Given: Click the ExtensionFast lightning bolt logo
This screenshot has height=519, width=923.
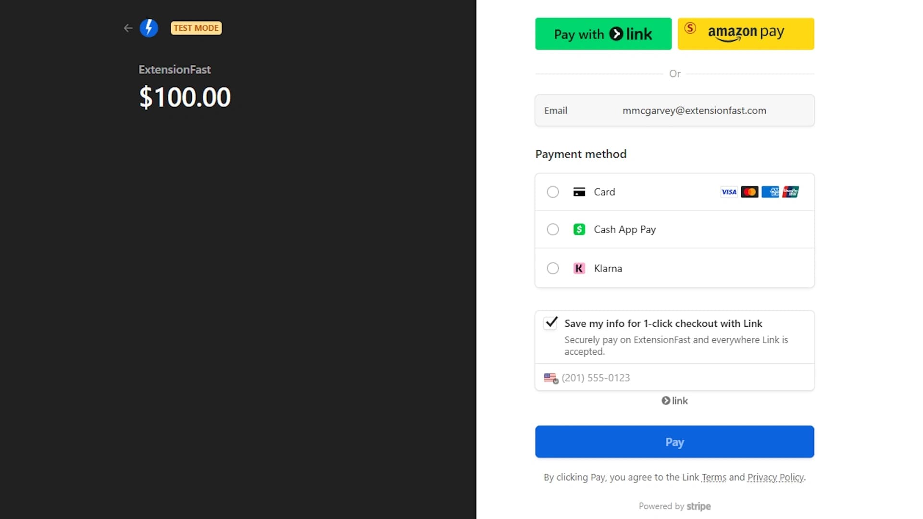Looking at the screenshot, I should (149, 28).
